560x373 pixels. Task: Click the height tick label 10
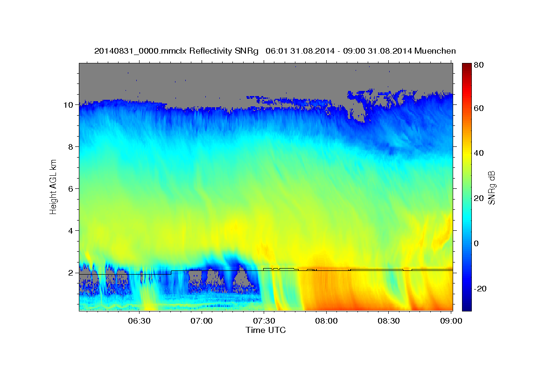point(69,105)
